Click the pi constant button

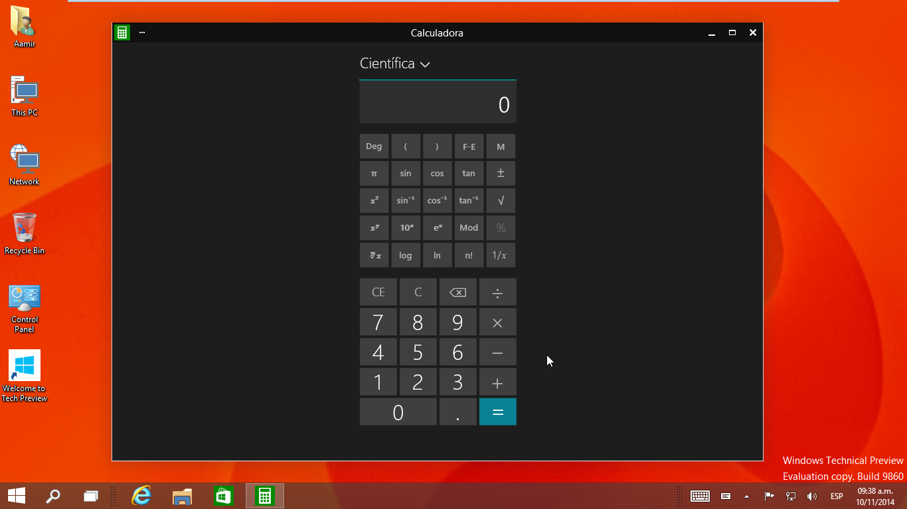coord(374,174)
